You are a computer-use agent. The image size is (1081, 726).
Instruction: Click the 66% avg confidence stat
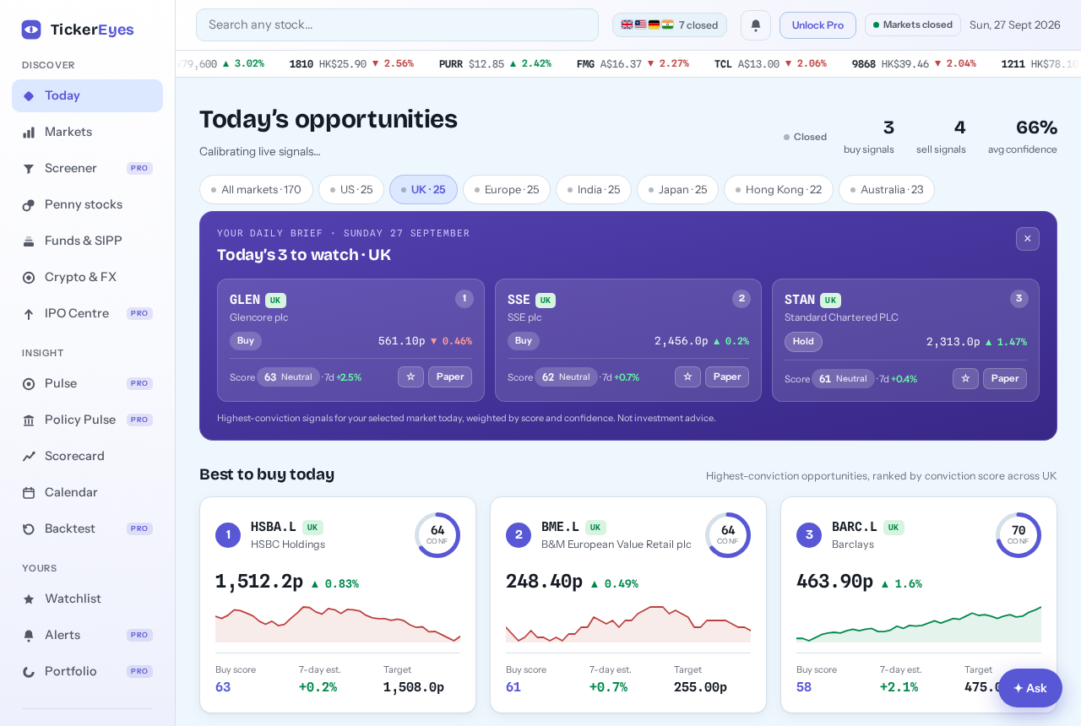click(x=1023, y=137)
